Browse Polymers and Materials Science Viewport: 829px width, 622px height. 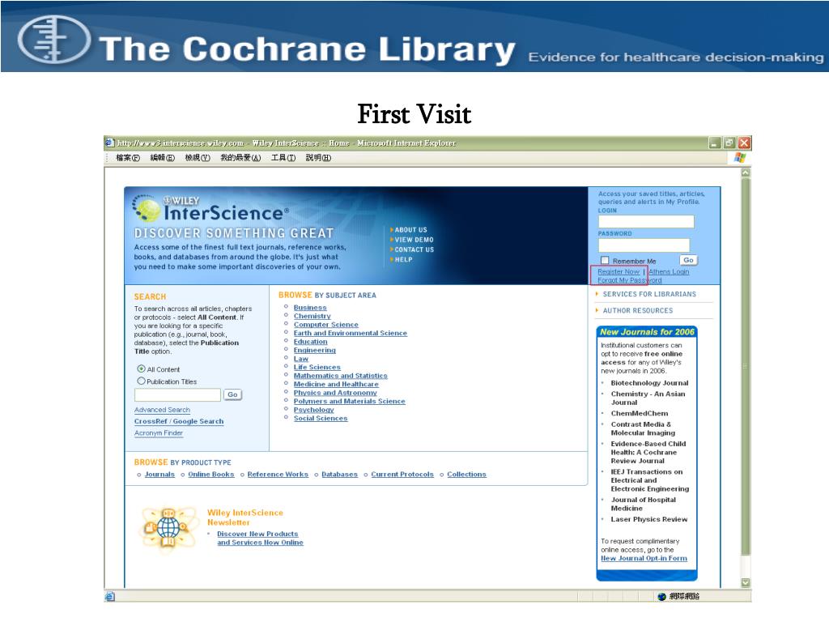(x=350, y=402)
